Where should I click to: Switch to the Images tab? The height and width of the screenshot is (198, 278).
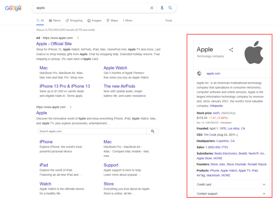click(x=95, y=20)
